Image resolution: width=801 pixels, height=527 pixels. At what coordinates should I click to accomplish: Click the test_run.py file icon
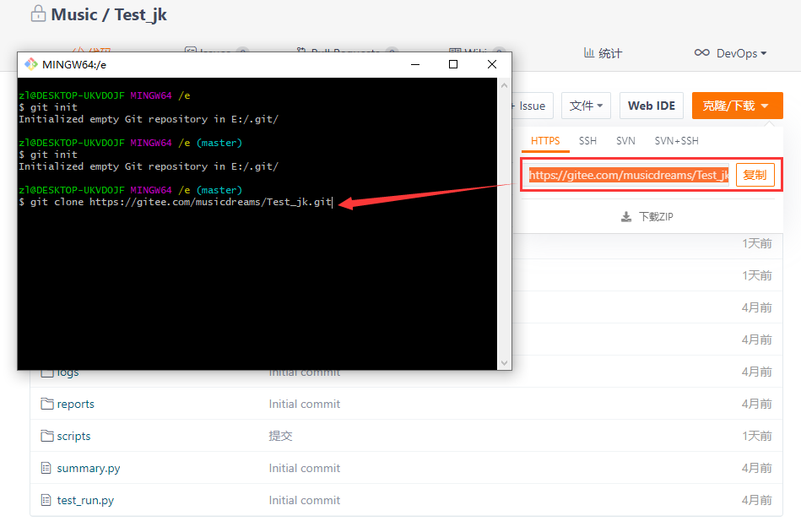pos(46,501)
